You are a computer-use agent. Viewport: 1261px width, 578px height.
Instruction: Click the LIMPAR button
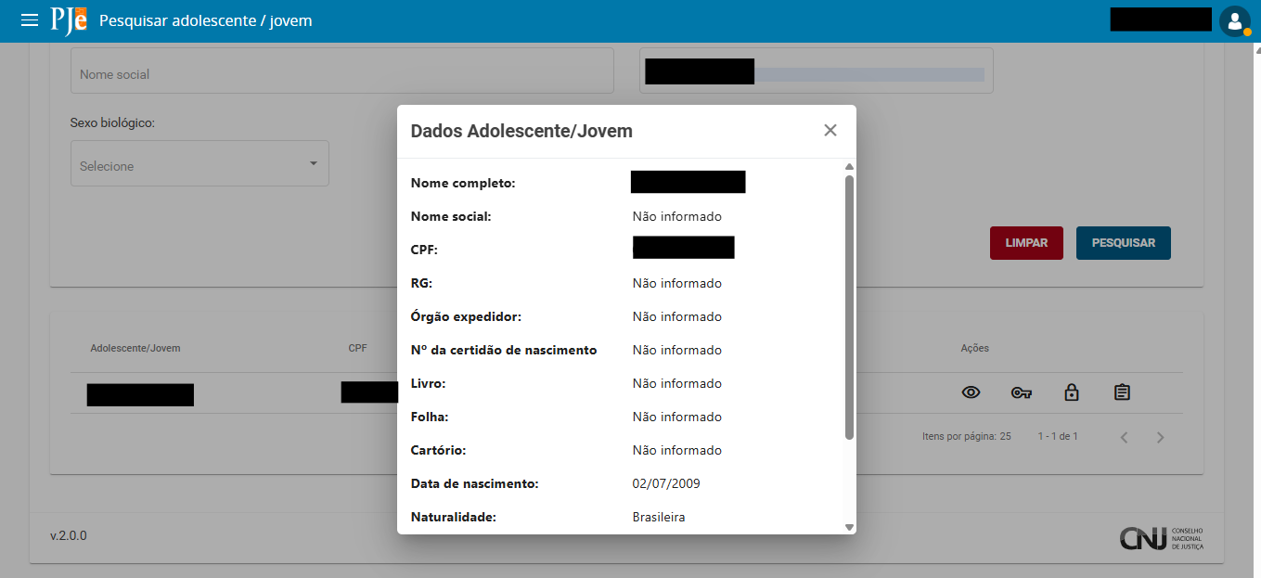click(1026, 242)
